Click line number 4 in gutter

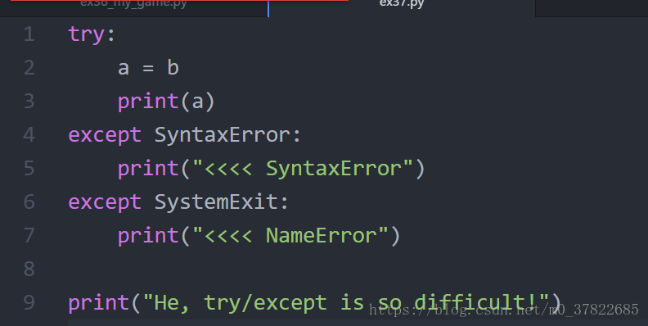29,135
